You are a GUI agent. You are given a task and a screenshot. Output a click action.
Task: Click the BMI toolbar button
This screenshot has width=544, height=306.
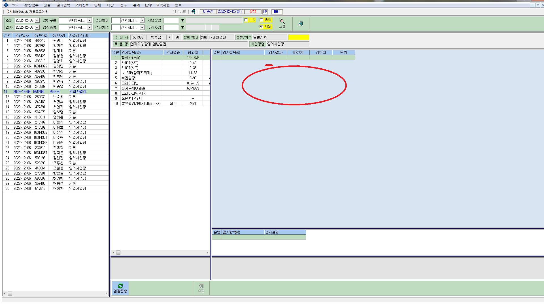(277, 12)
